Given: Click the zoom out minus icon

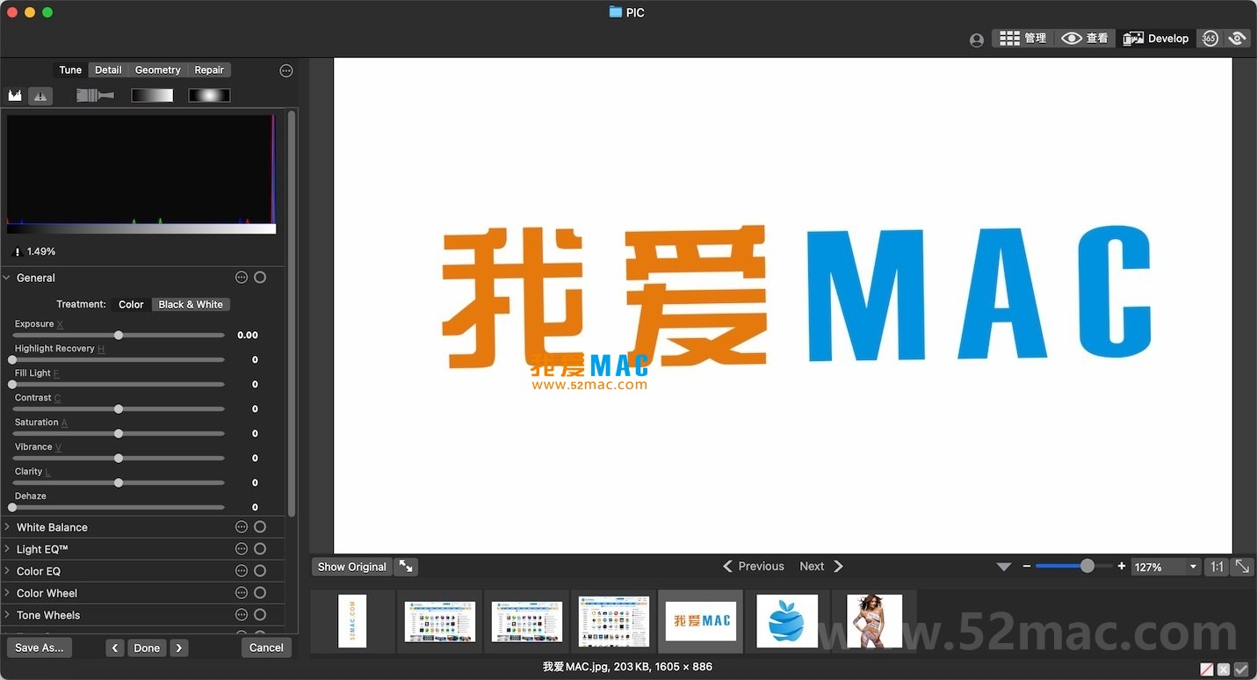Looking at the screenshot, I should point(1027,567).
